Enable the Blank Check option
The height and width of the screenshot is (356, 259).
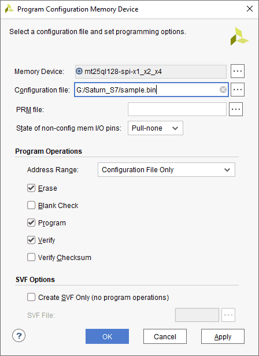point(31,205)
